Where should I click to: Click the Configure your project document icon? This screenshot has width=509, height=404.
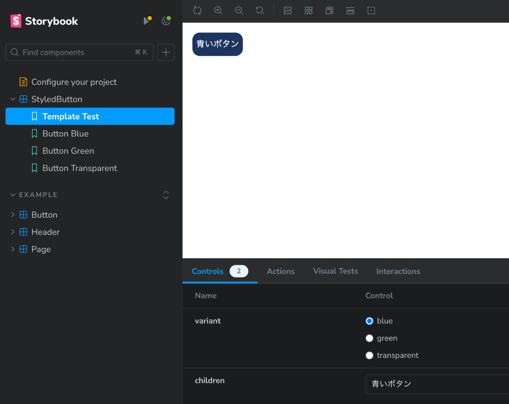point(23,82)
